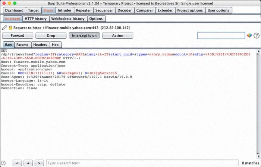Switch to the Params view tab
The height and width of the screenshot is (167, 261).
(x=22, y=45)
